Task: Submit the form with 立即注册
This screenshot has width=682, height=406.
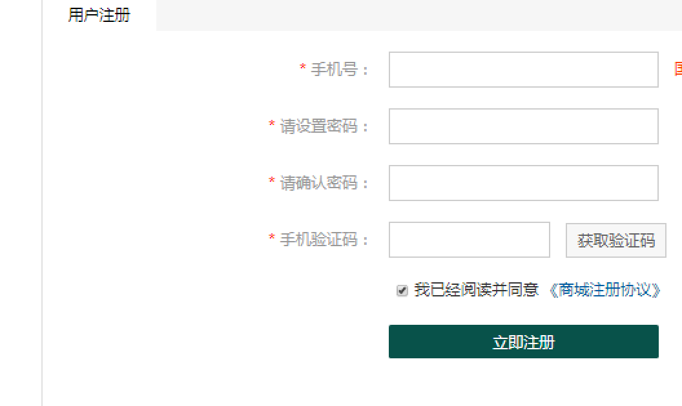Action: [x=523, y=342]
